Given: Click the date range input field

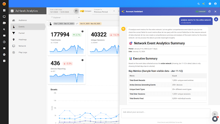Looking at the screenshot, I should pyautogui.click(x=61, y=11).
